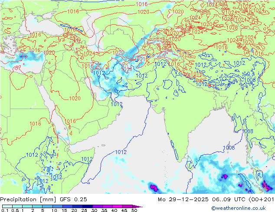Screen dimensions: 275x212
Task: Click the legend value '25'
Action: [84, 210]
